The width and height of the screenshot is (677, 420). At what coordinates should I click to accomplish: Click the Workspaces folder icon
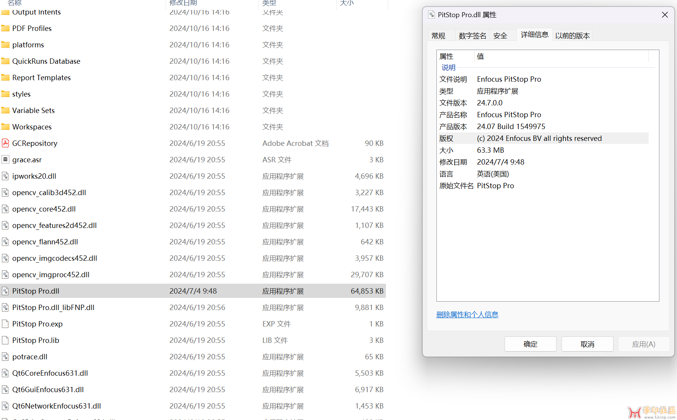[5, 127]
